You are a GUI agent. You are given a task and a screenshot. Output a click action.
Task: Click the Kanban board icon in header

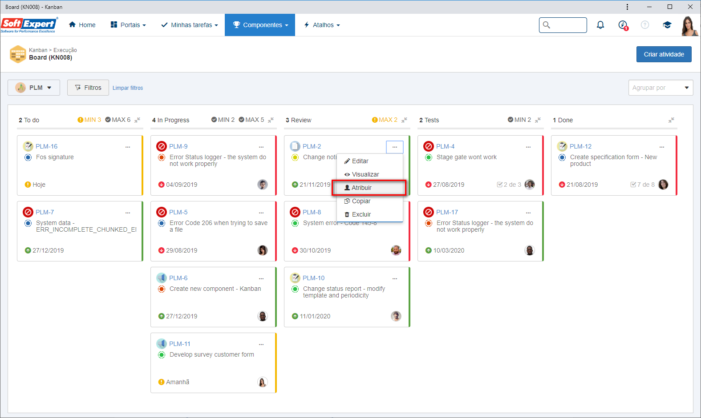pos(18,54)
